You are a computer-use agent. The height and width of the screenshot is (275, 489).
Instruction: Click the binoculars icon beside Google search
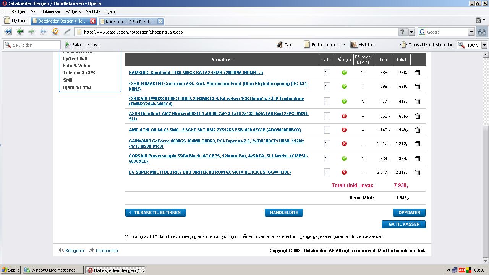click(x=482, y=32)
